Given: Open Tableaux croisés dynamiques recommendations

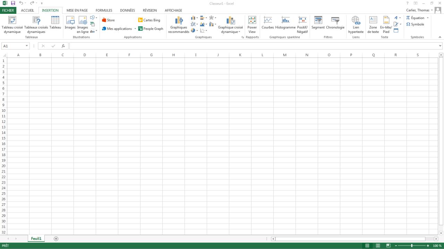Looking at the screenshot, I should (36, 25).
